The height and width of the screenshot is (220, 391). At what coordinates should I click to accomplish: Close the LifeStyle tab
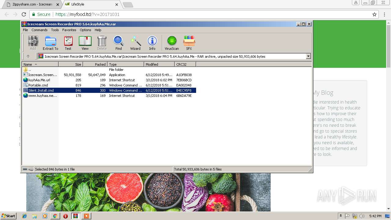116,5
